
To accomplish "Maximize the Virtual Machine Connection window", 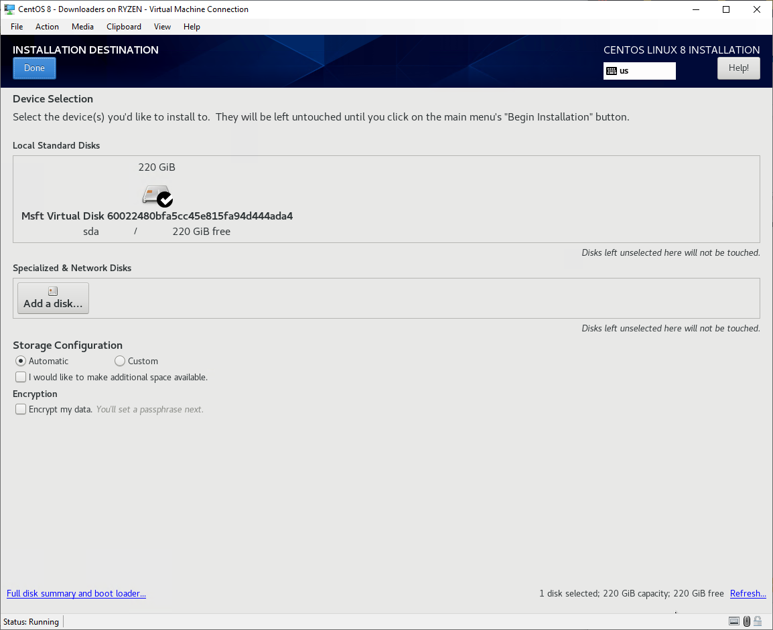I will point(726,9).
